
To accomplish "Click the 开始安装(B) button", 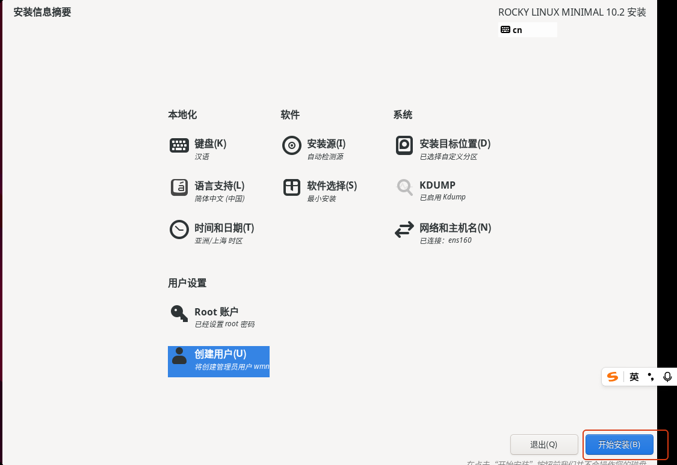I will pos(619,445).
